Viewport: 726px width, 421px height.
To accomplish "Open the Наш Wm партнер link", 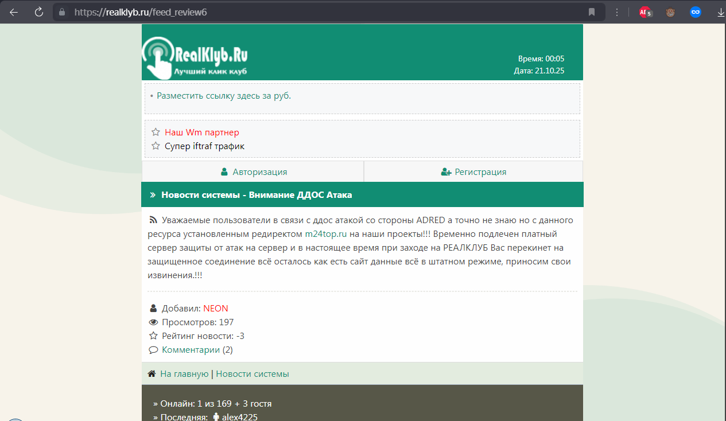I will (x=201, y=132).
